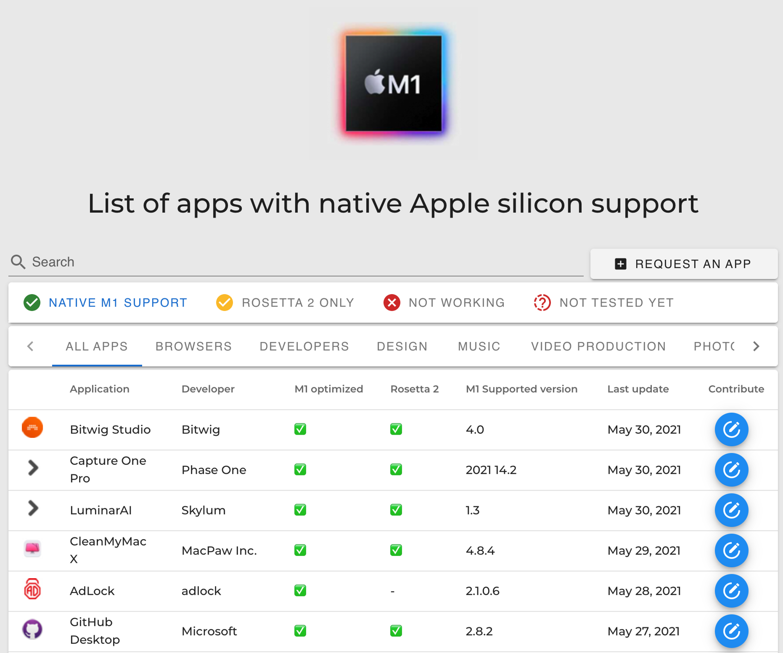Screen dimensions: 783x653
Task: Expand the Capture One Pro row
Action: (x=33, y=468)
